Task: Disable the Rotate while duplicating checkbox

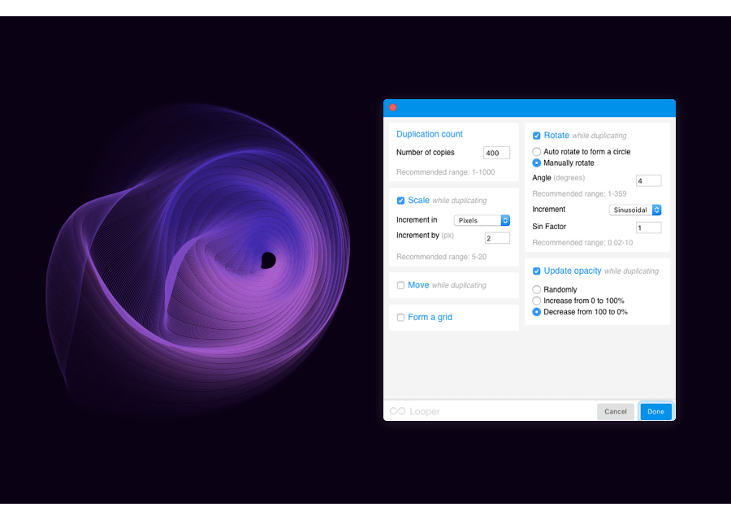Action: [x=537, y=136]
